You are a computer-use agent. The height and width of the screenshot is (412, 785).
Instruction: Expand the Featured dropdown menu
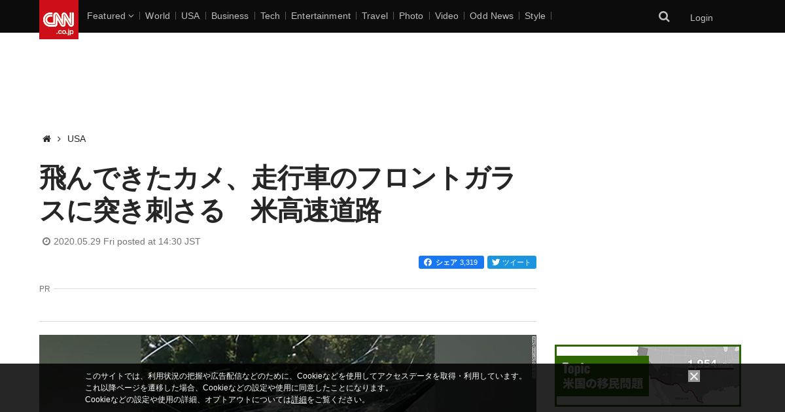pos(110,16)
